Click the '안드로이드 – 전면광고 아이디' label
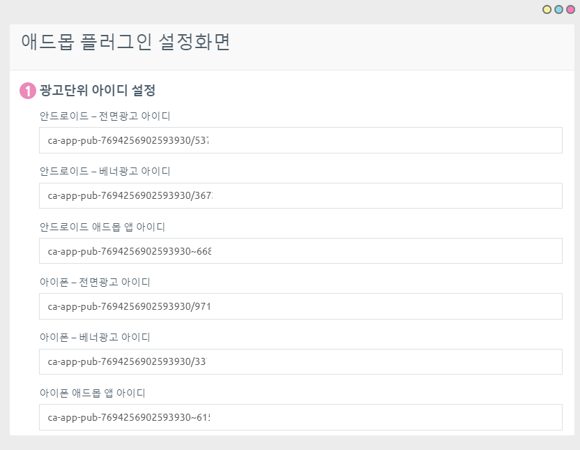Image resolution: width=580 pixels, height=450 pixels. tap(105, 116)
